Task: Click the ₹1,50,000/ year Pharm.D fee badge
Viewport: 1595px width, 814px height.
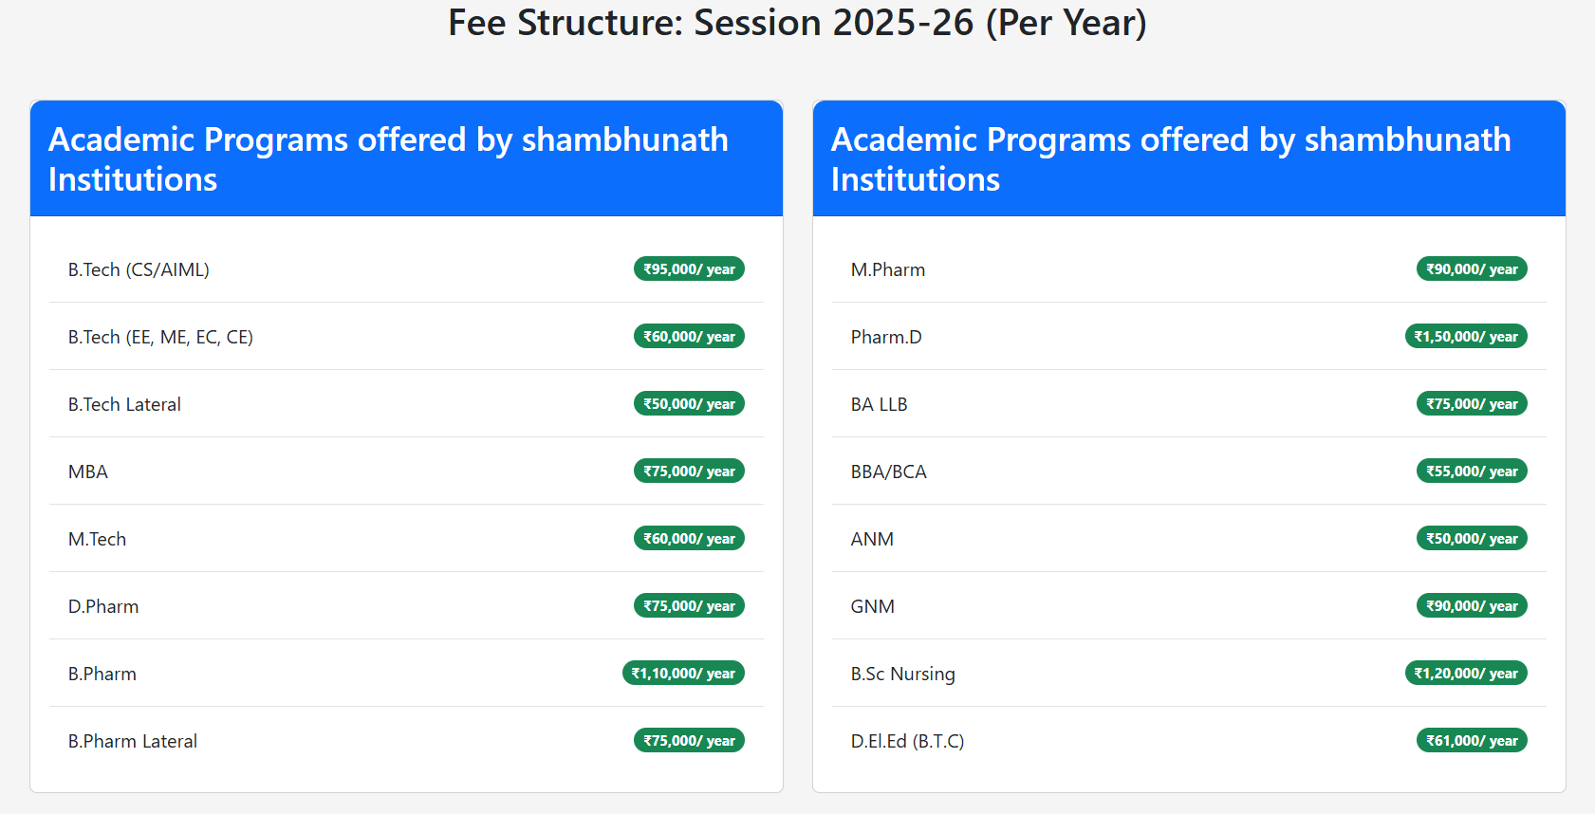Action: click(1466, 337)
